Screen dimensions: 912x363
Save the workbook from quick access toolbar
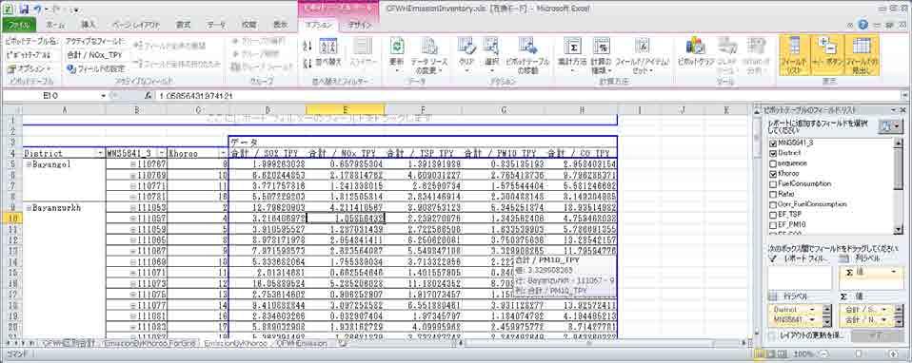[24, 10]
